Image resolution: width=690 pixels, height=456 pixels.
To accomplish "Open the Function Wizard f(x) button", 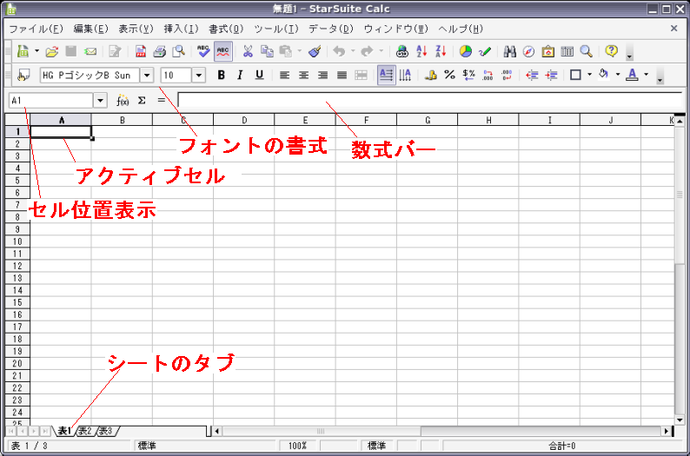I will (x=123, y=101).
